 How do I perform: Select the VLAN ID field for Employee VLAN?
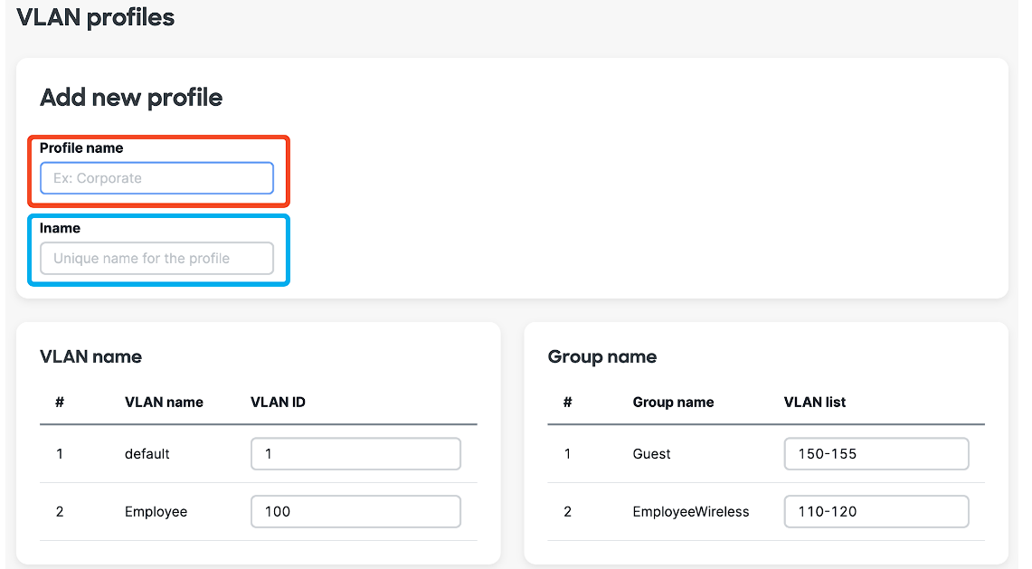(x=355, y=511)
